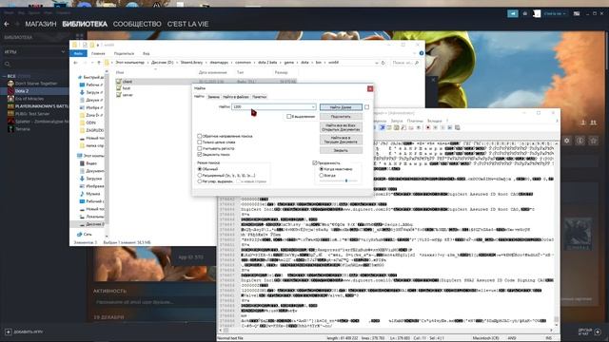Switch Steam to Big Picture mode
Image resolution: width=609 pixels, height=342 pixels.
[x=577, y=13]
